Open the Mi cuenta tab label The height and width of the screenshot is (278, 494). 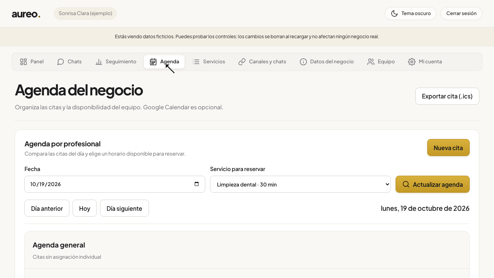430,62
